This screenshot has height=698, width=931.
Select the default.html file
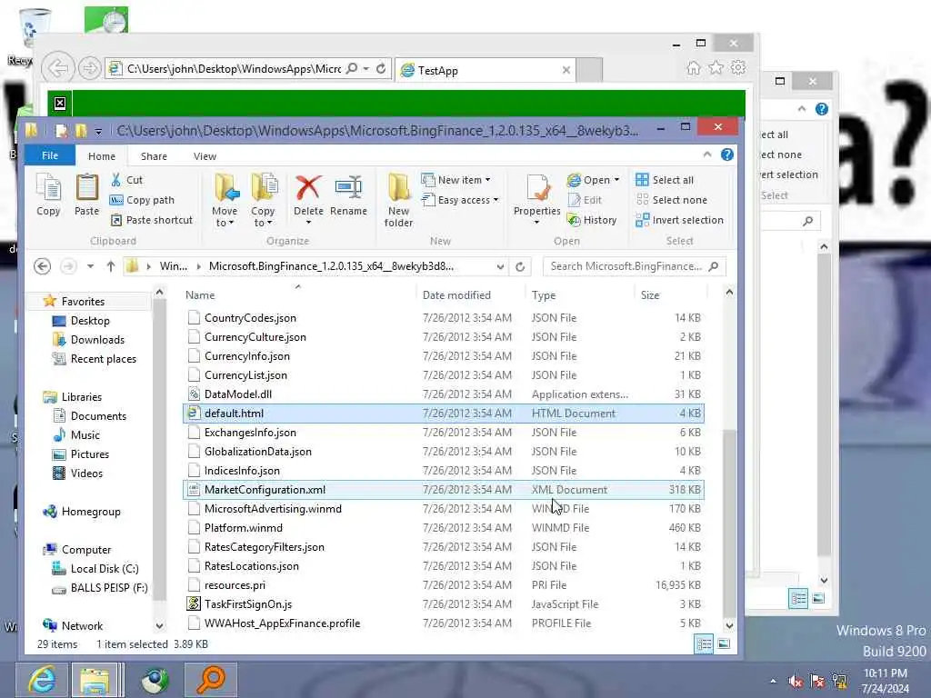(444, 414)
